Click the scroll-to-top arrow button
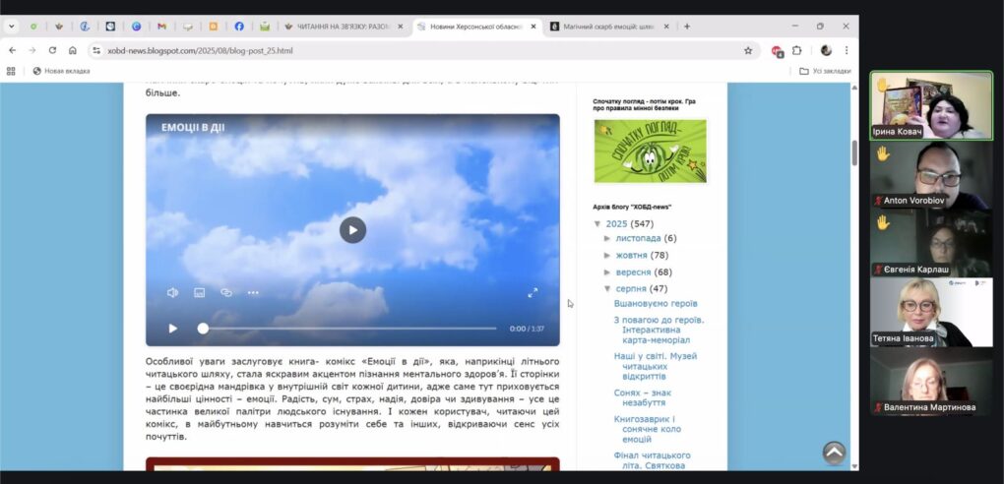The height and width of the screenshot is (484, 1004). click(x=834, y=453)
